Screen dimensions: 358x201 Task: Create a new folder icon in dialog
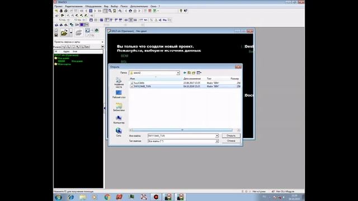[x=194, y=73]
